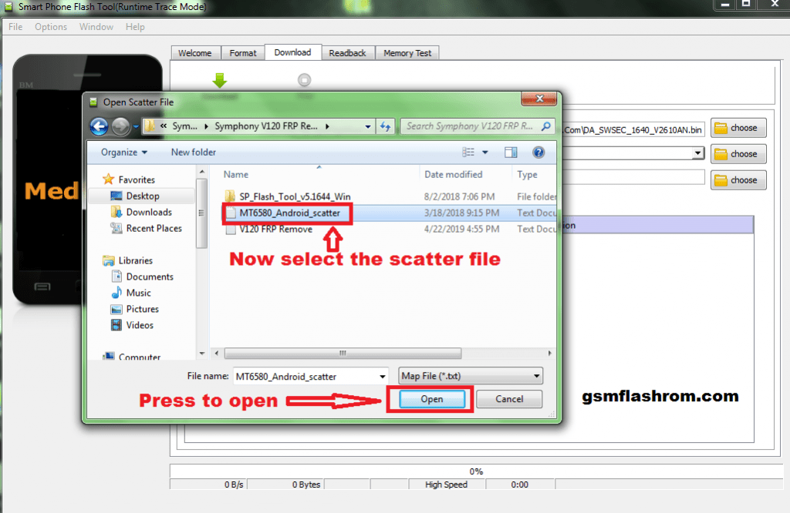The height and width of the screenshot is (513, 790).
Task: Open the SP_Flash_Tool_v5.1644_Win folder
Action: pyautogui.click(x=295, y=196)
